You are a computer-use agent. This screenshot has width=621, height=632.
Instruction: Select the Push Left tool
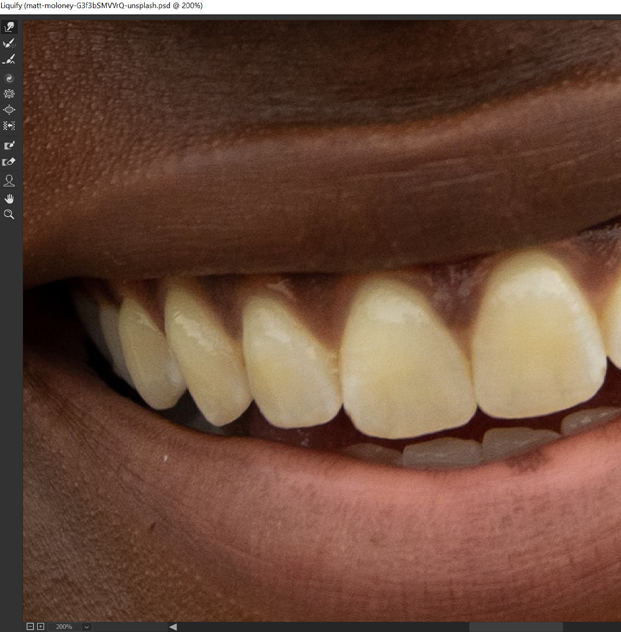tap(9, 126)
